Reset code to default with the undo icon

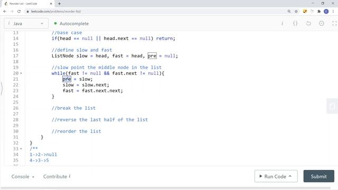[308, 23]
